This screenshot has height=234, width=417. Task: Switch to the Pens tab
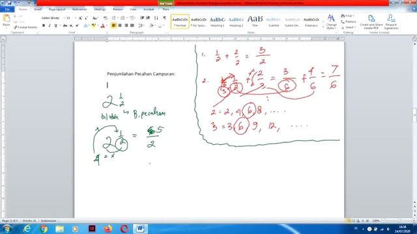[x=166, y=9]
